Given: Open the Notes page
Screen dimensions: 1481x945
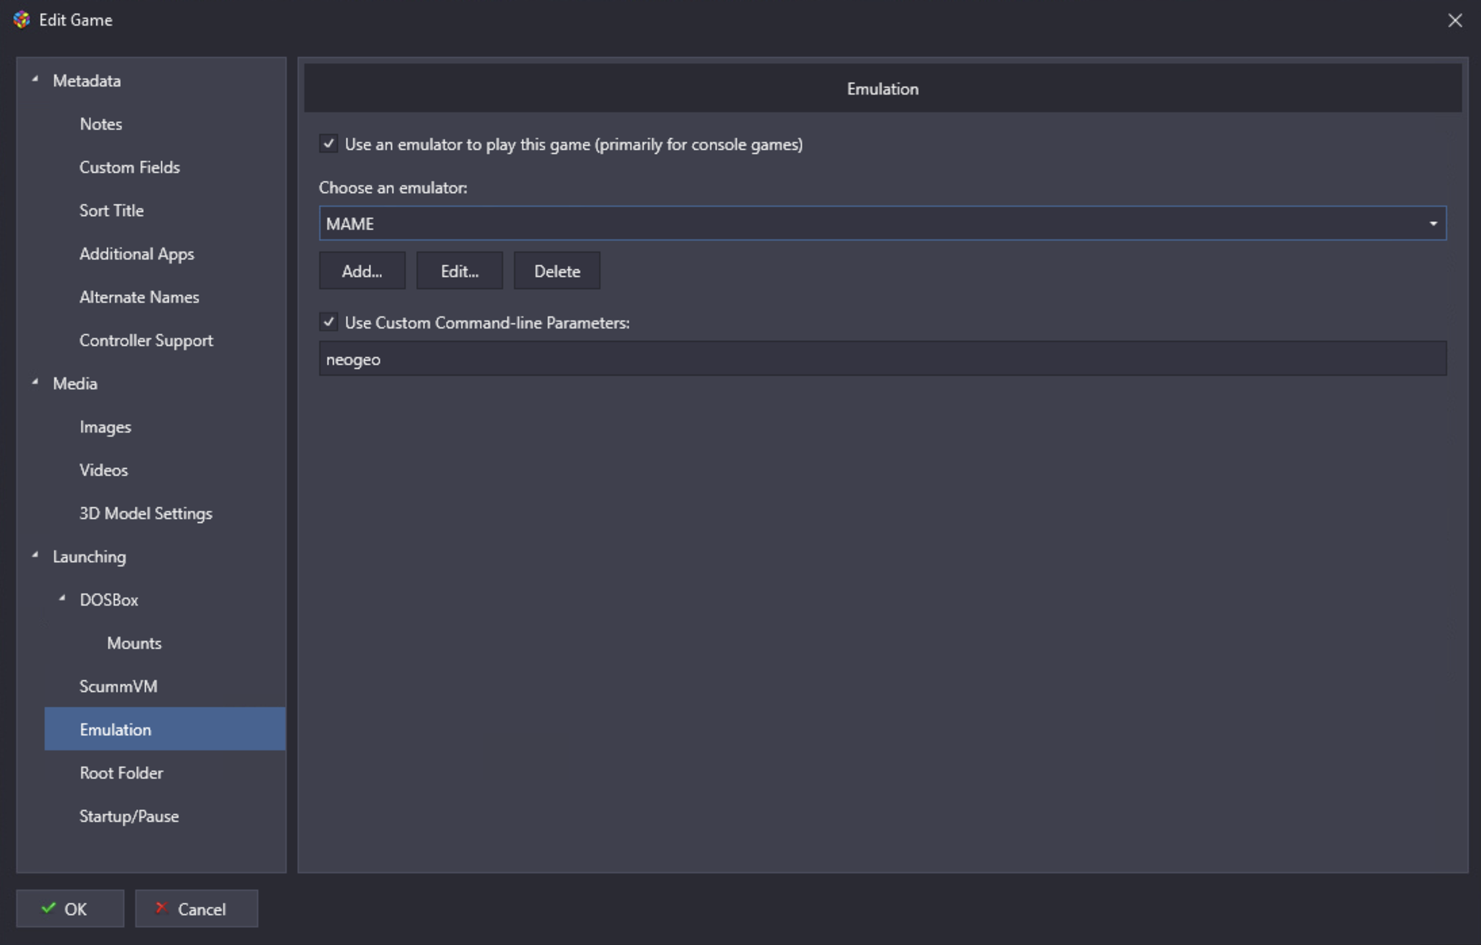Looking at the screenshot, I should (x=101, y=124).
